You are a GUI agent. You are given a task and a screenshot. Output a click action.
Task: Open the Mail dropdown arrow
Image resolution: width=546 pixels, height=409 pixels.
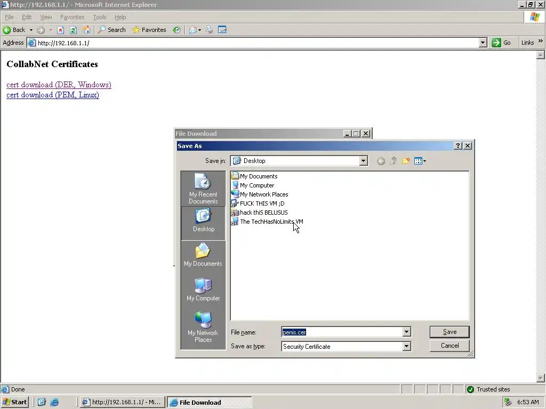[199, 30]
